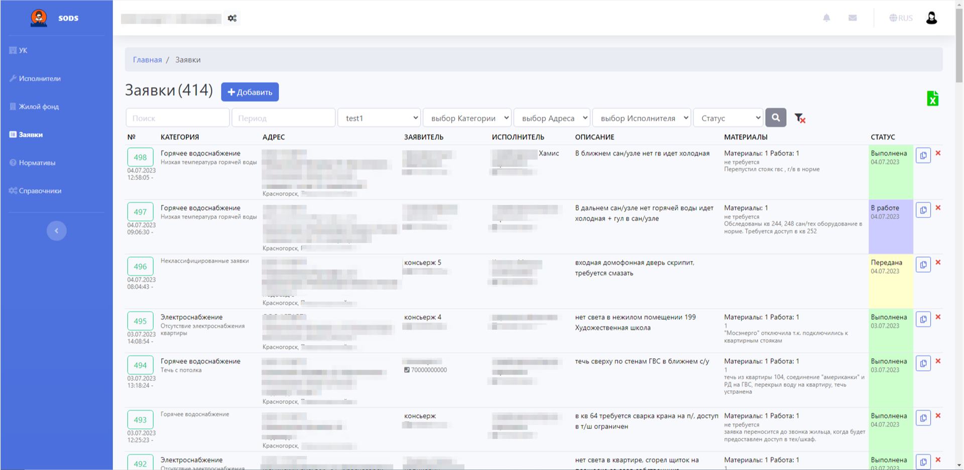Click into the Поиск search field
Screen dimensions: 964x470
177,118
